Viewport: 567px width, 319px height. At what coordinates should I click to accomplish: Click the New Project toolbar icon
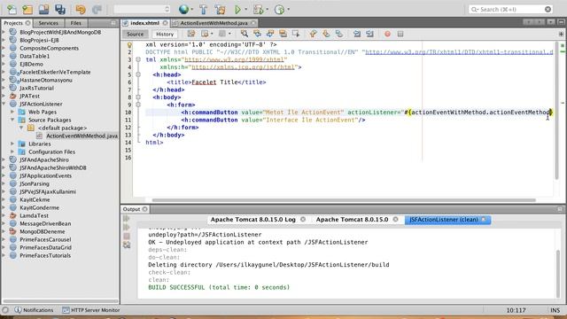[x=27, y=10]
